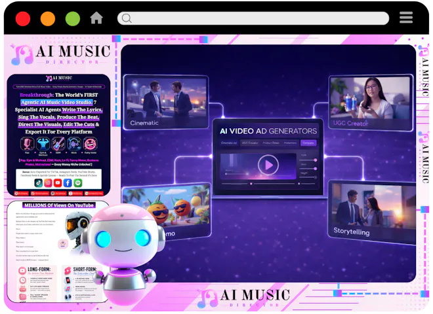433x314 pixels.
Task: Click the 'Sing The Vocals,' phrase
Action: coord(37,117)
